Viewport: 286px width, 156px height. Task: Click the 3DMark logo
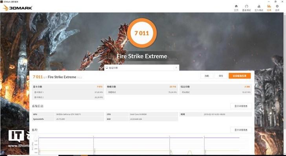(18, 8)
